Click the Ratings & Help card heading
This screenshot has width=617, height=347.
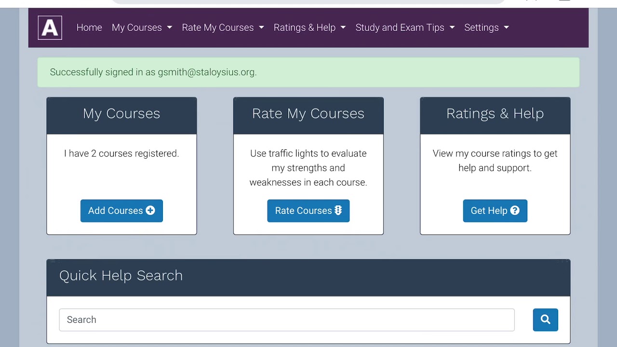pos(495,114)
